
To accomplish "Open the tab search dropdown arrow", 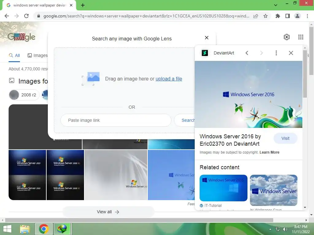I will click(276, 5).
